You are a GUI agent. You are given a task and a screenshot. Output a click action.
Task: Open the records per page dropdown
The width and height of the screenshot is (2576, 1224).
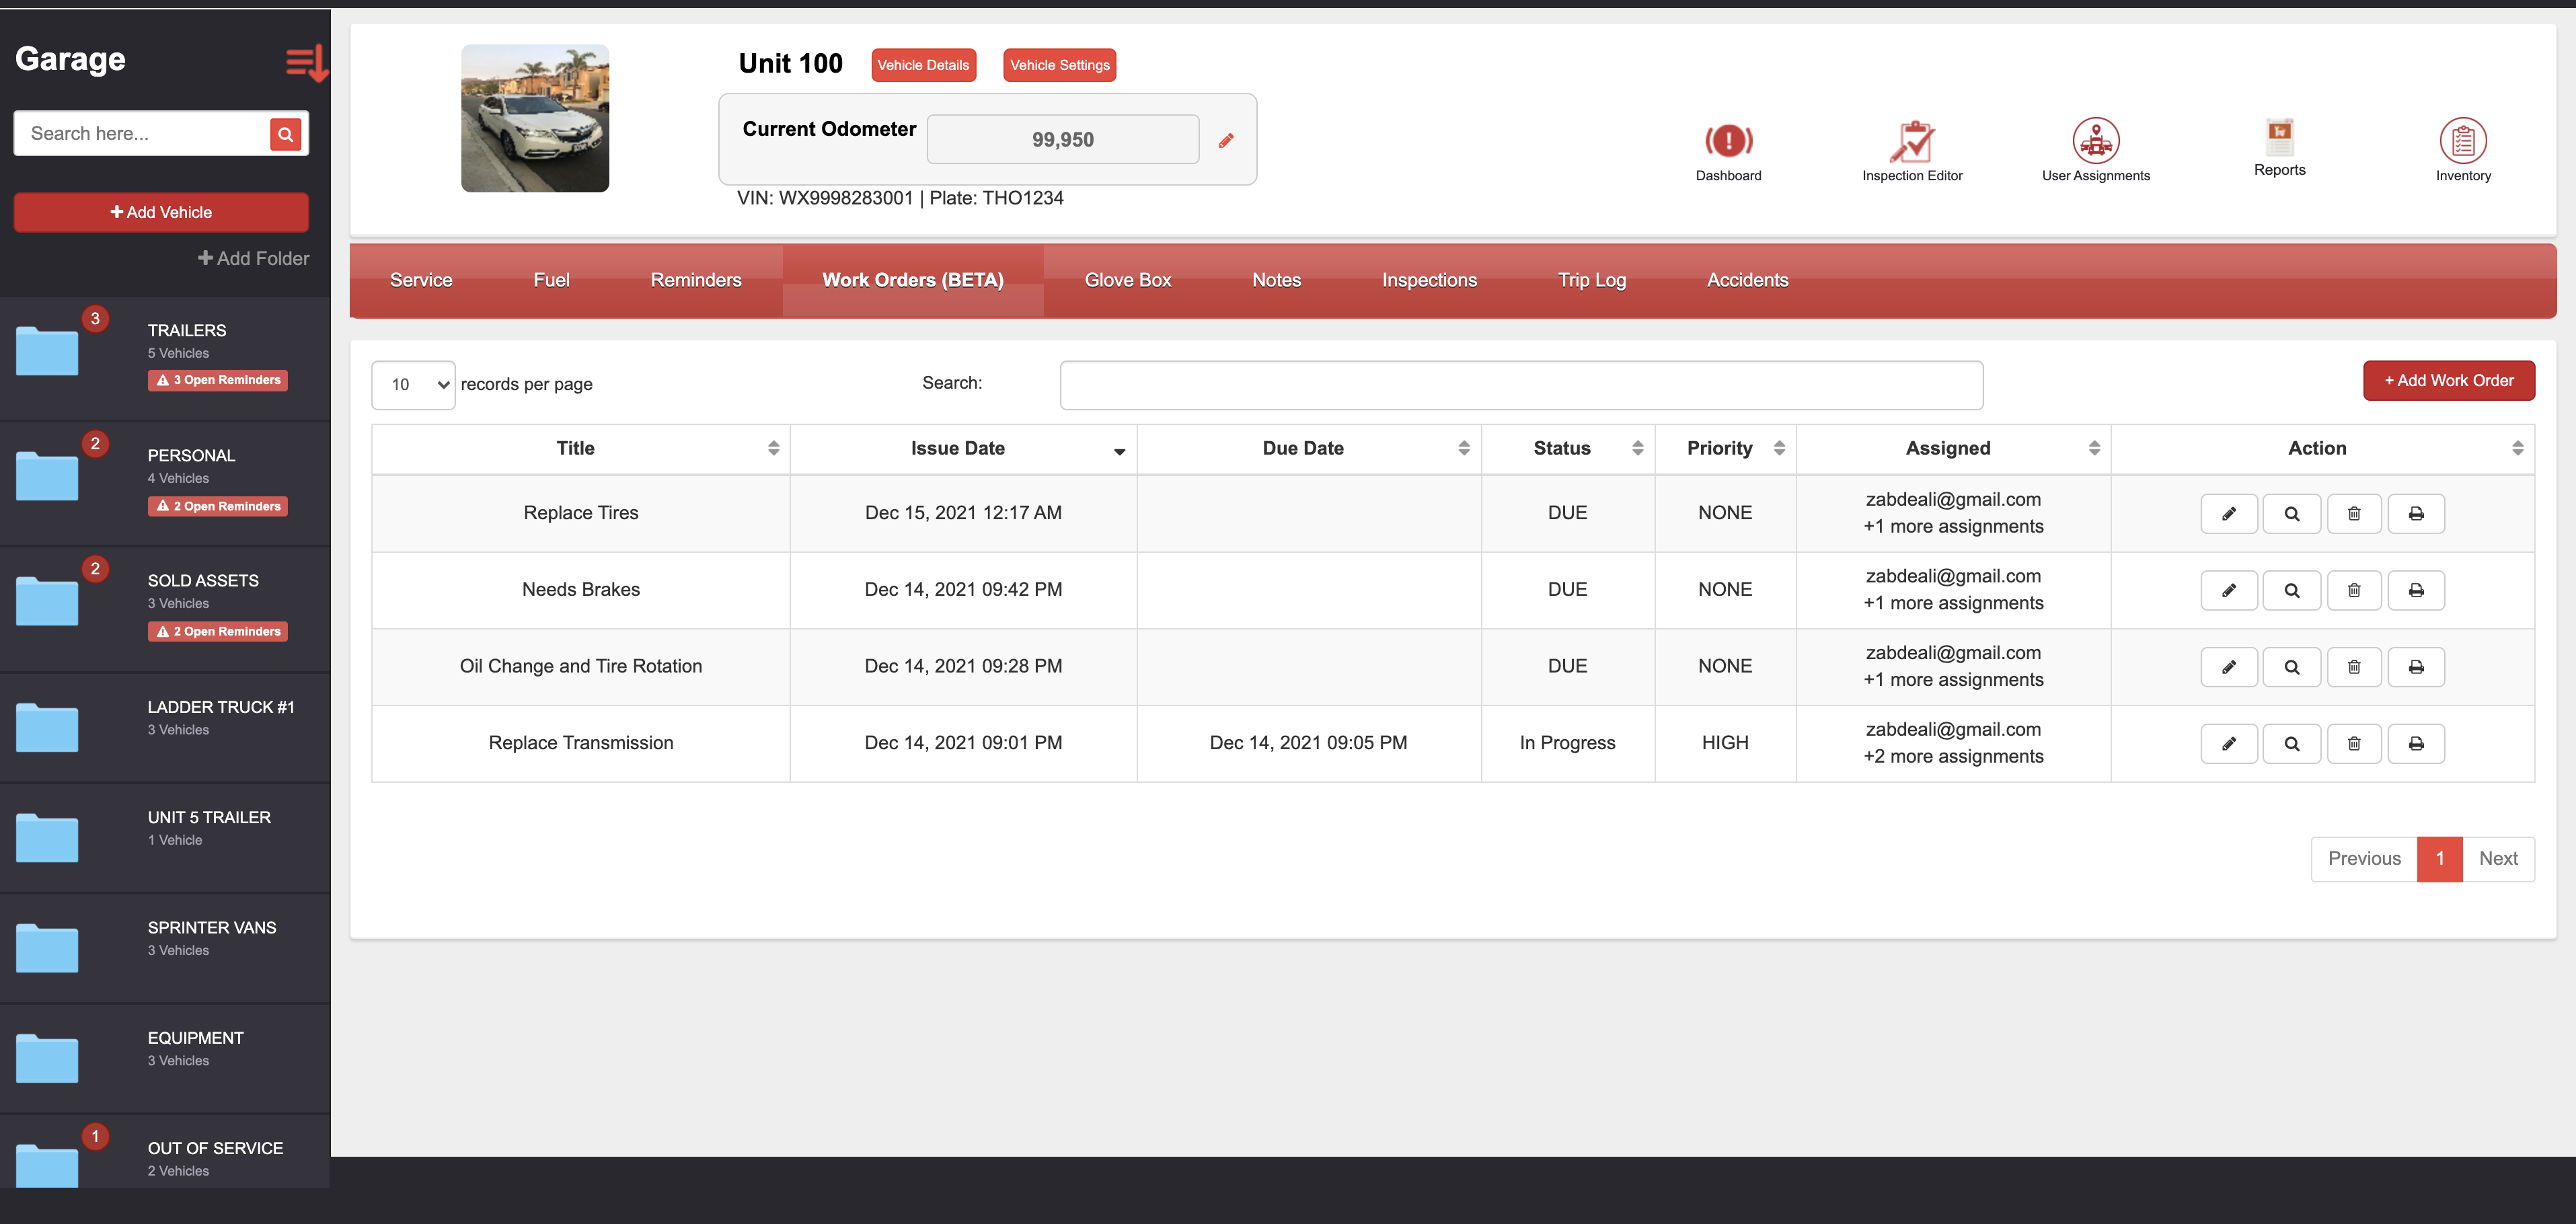click(413, 385)
